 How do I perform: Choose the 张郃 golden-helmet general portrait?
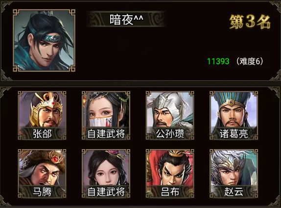(42, 115)
